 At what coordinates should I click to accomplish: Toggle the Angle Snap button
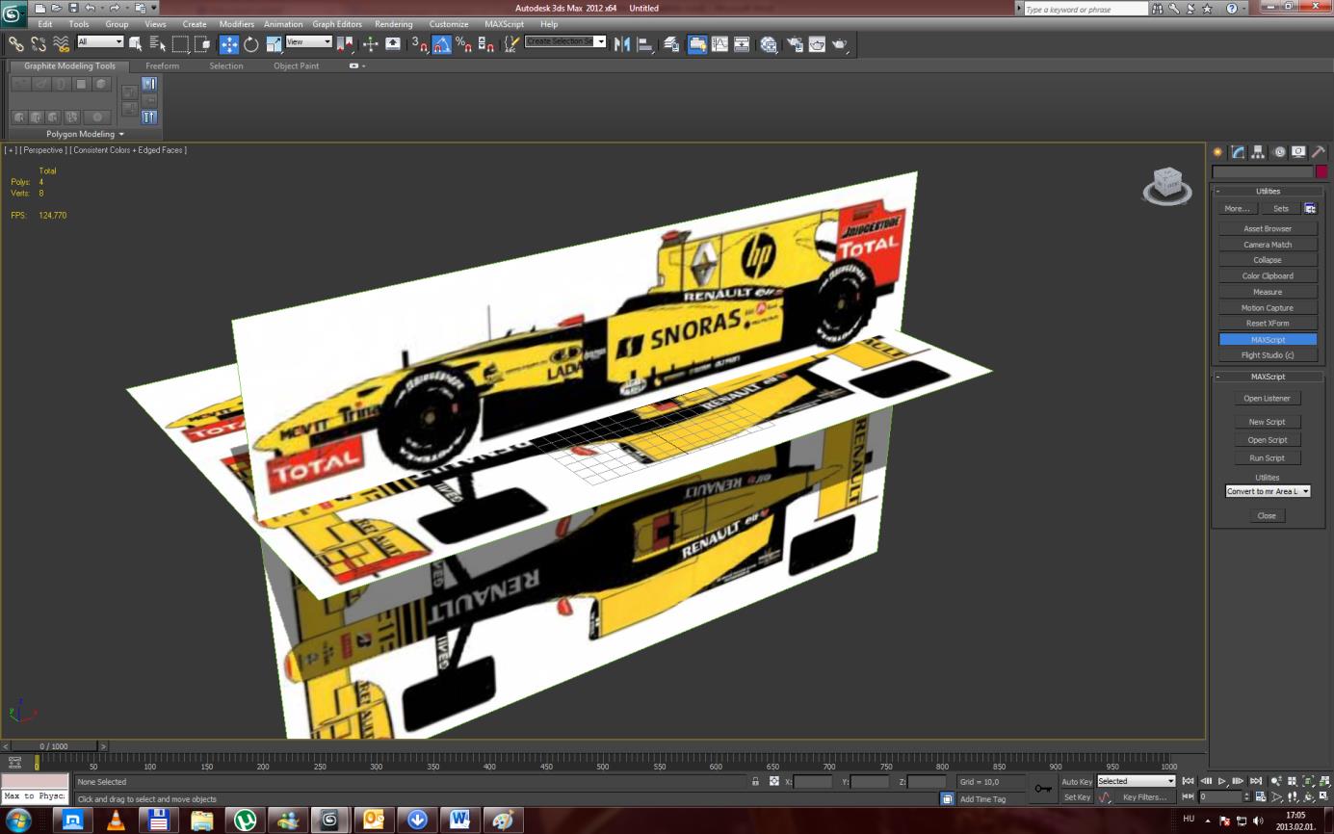tap(442, 43)
